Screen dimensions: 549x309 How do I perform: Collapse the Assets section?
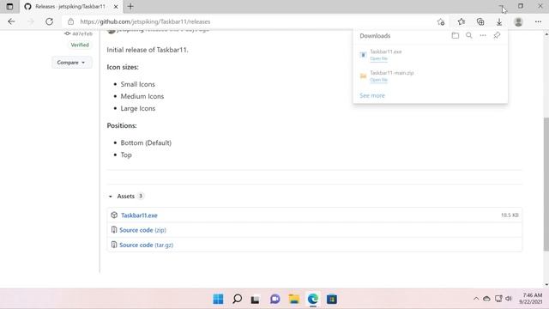click(111, 197)
